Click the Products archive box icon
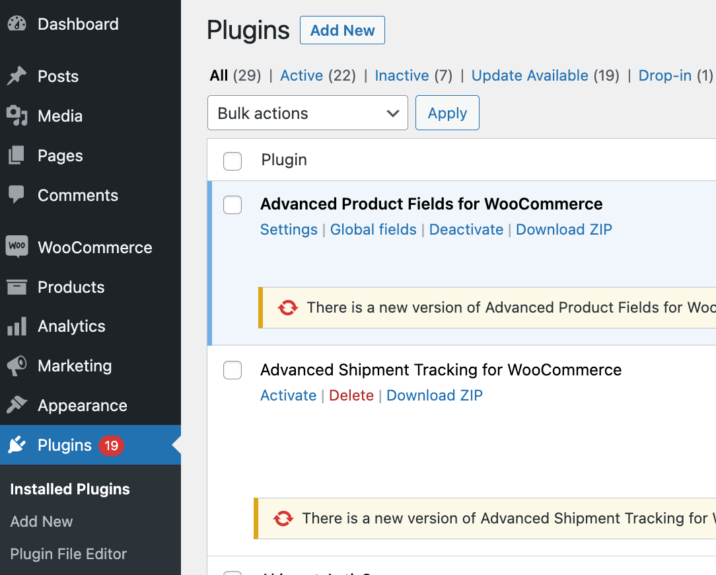This screenshot has width=716, height=575. point(17,287)
